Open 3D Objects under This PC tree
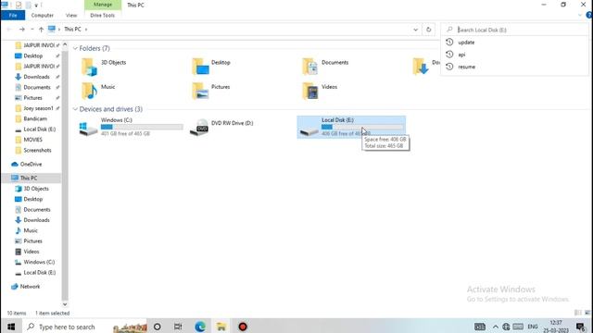Image resolution: width=593 pixels, height=333 pixels. point(36,189)
